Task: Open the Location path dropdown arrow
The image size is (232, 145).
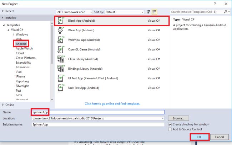Action: pyautogui.click(x=163, y=118)
